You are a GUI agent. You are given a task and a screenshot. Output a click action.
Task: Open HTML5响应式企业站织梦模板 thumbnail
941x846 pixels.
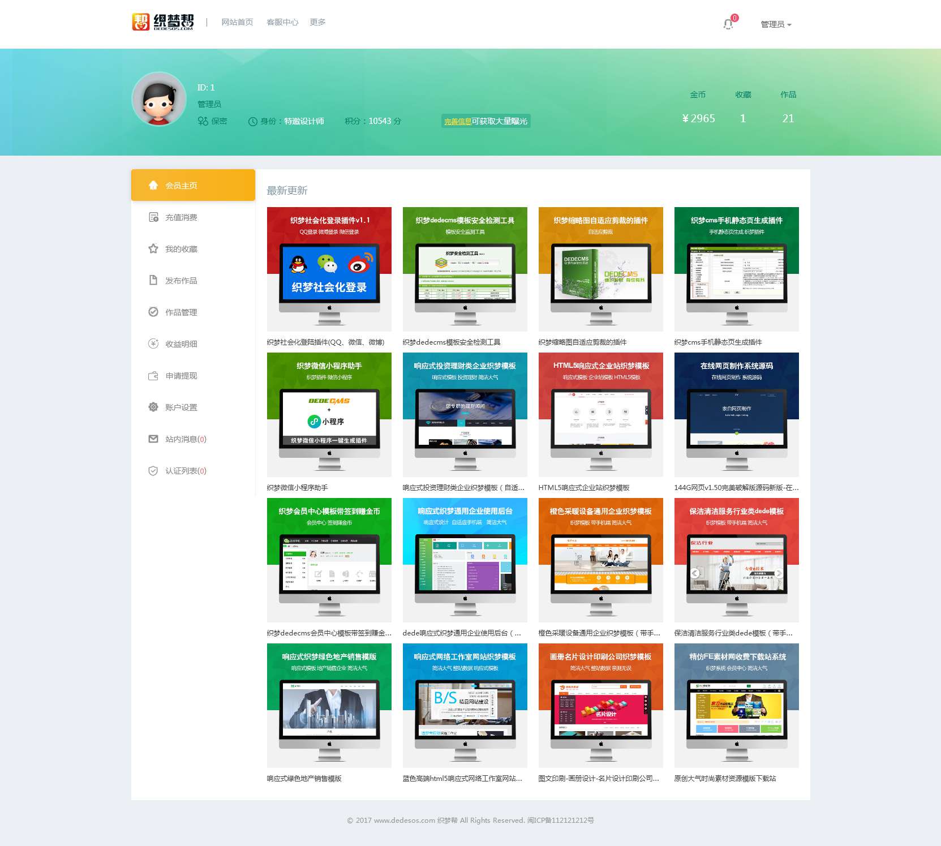pyautogui.click(x=601, y=415)
